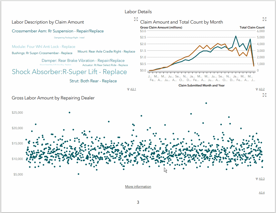
Task: Select Actuator: Rt Rear Select Ride term
Action: pos(105,65)
